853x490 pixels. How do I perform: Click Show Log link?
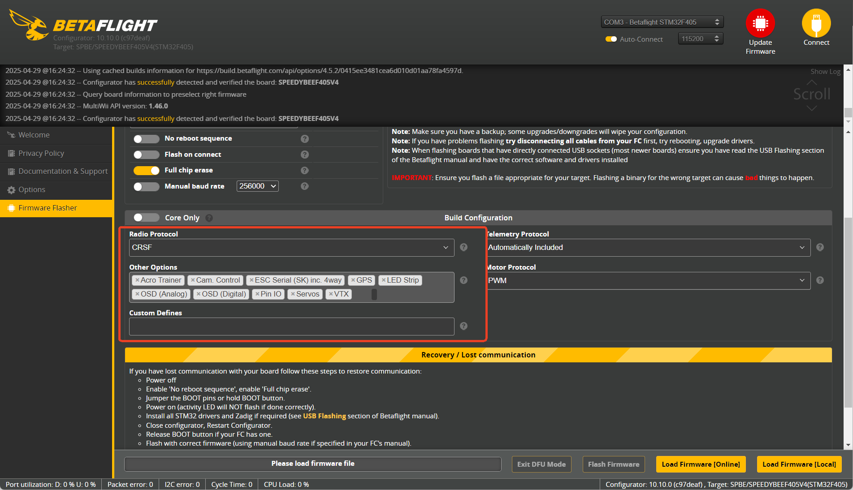tap(825, 72)
